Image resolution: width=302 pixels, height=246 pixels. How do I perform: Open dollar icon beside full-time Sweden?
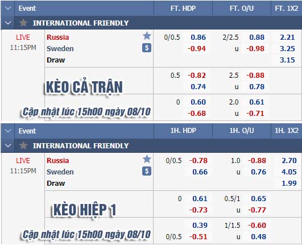coord(147,48)
